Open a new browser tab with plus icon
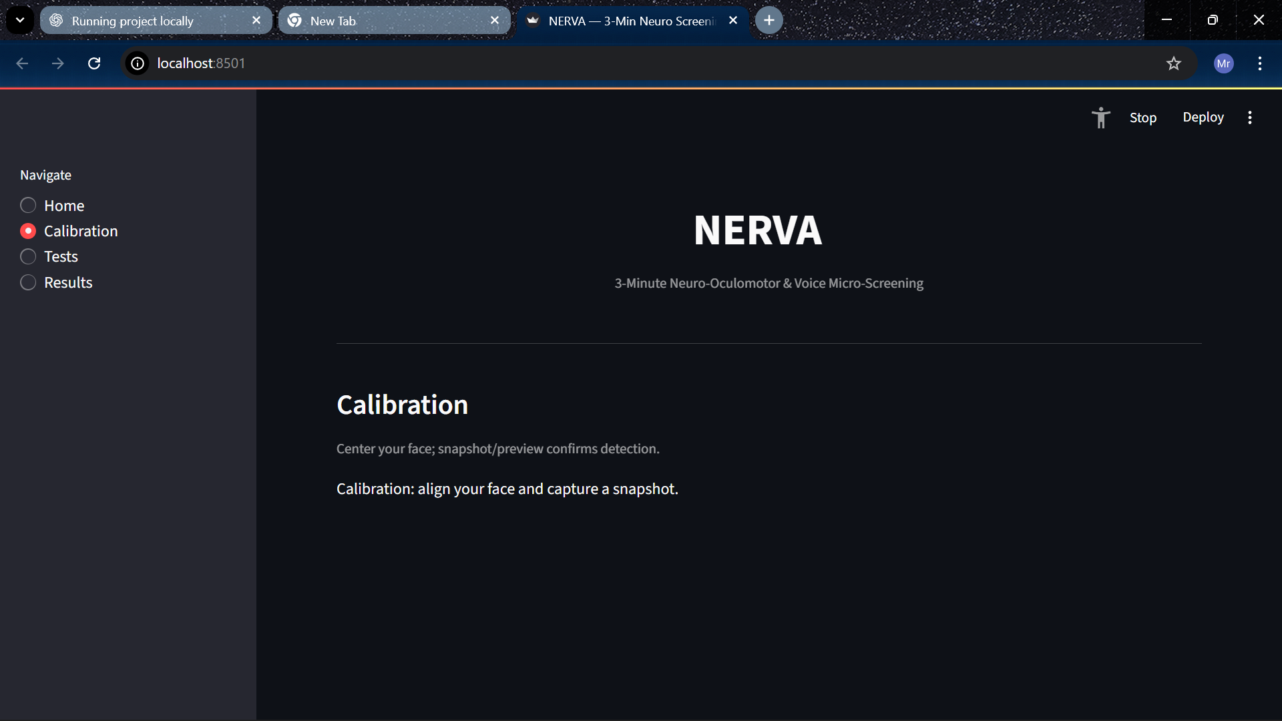The height and width of the screenshot is (721, 1282). (x=769, y=21)
